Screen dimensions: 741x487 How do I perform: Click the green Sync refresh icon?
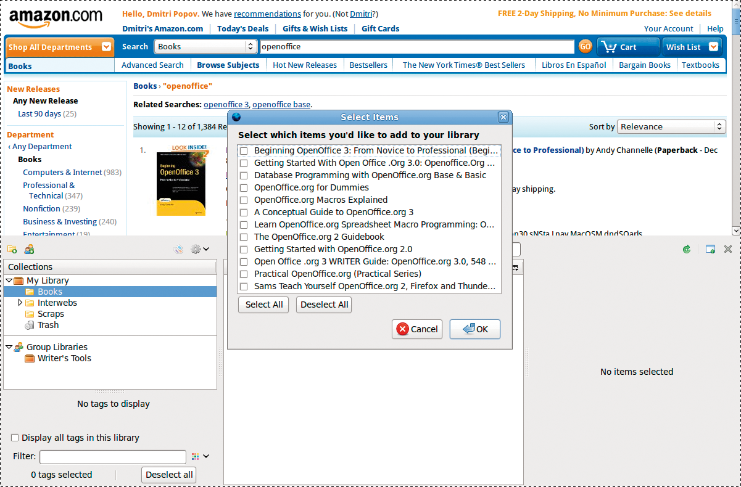point(687,249)
